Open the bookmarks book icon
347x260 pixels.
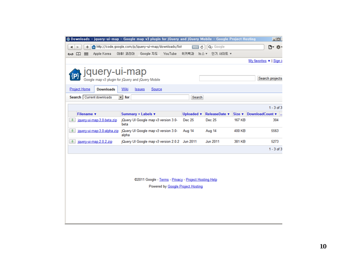tap(78, 54)
